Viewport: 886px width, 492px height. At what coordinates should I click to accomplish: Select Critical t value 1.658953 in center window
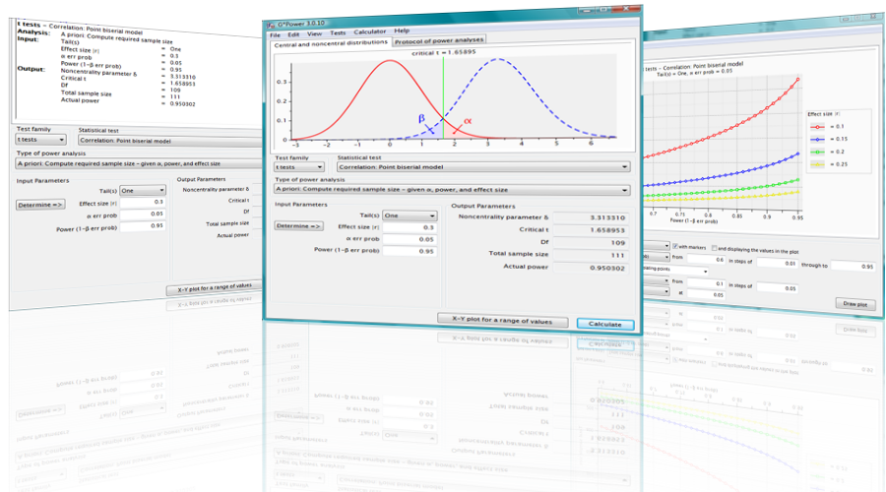(x=590, y=230)
